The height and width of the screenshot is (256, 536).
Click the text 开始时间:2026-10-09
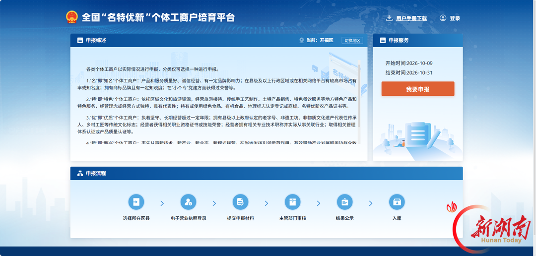pyautogui.click(x=409, y=63)
